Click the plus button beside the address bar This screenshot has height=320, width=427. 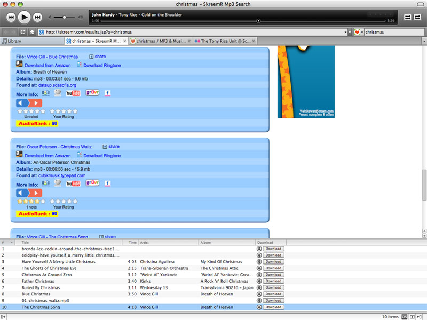pos(350,32)
